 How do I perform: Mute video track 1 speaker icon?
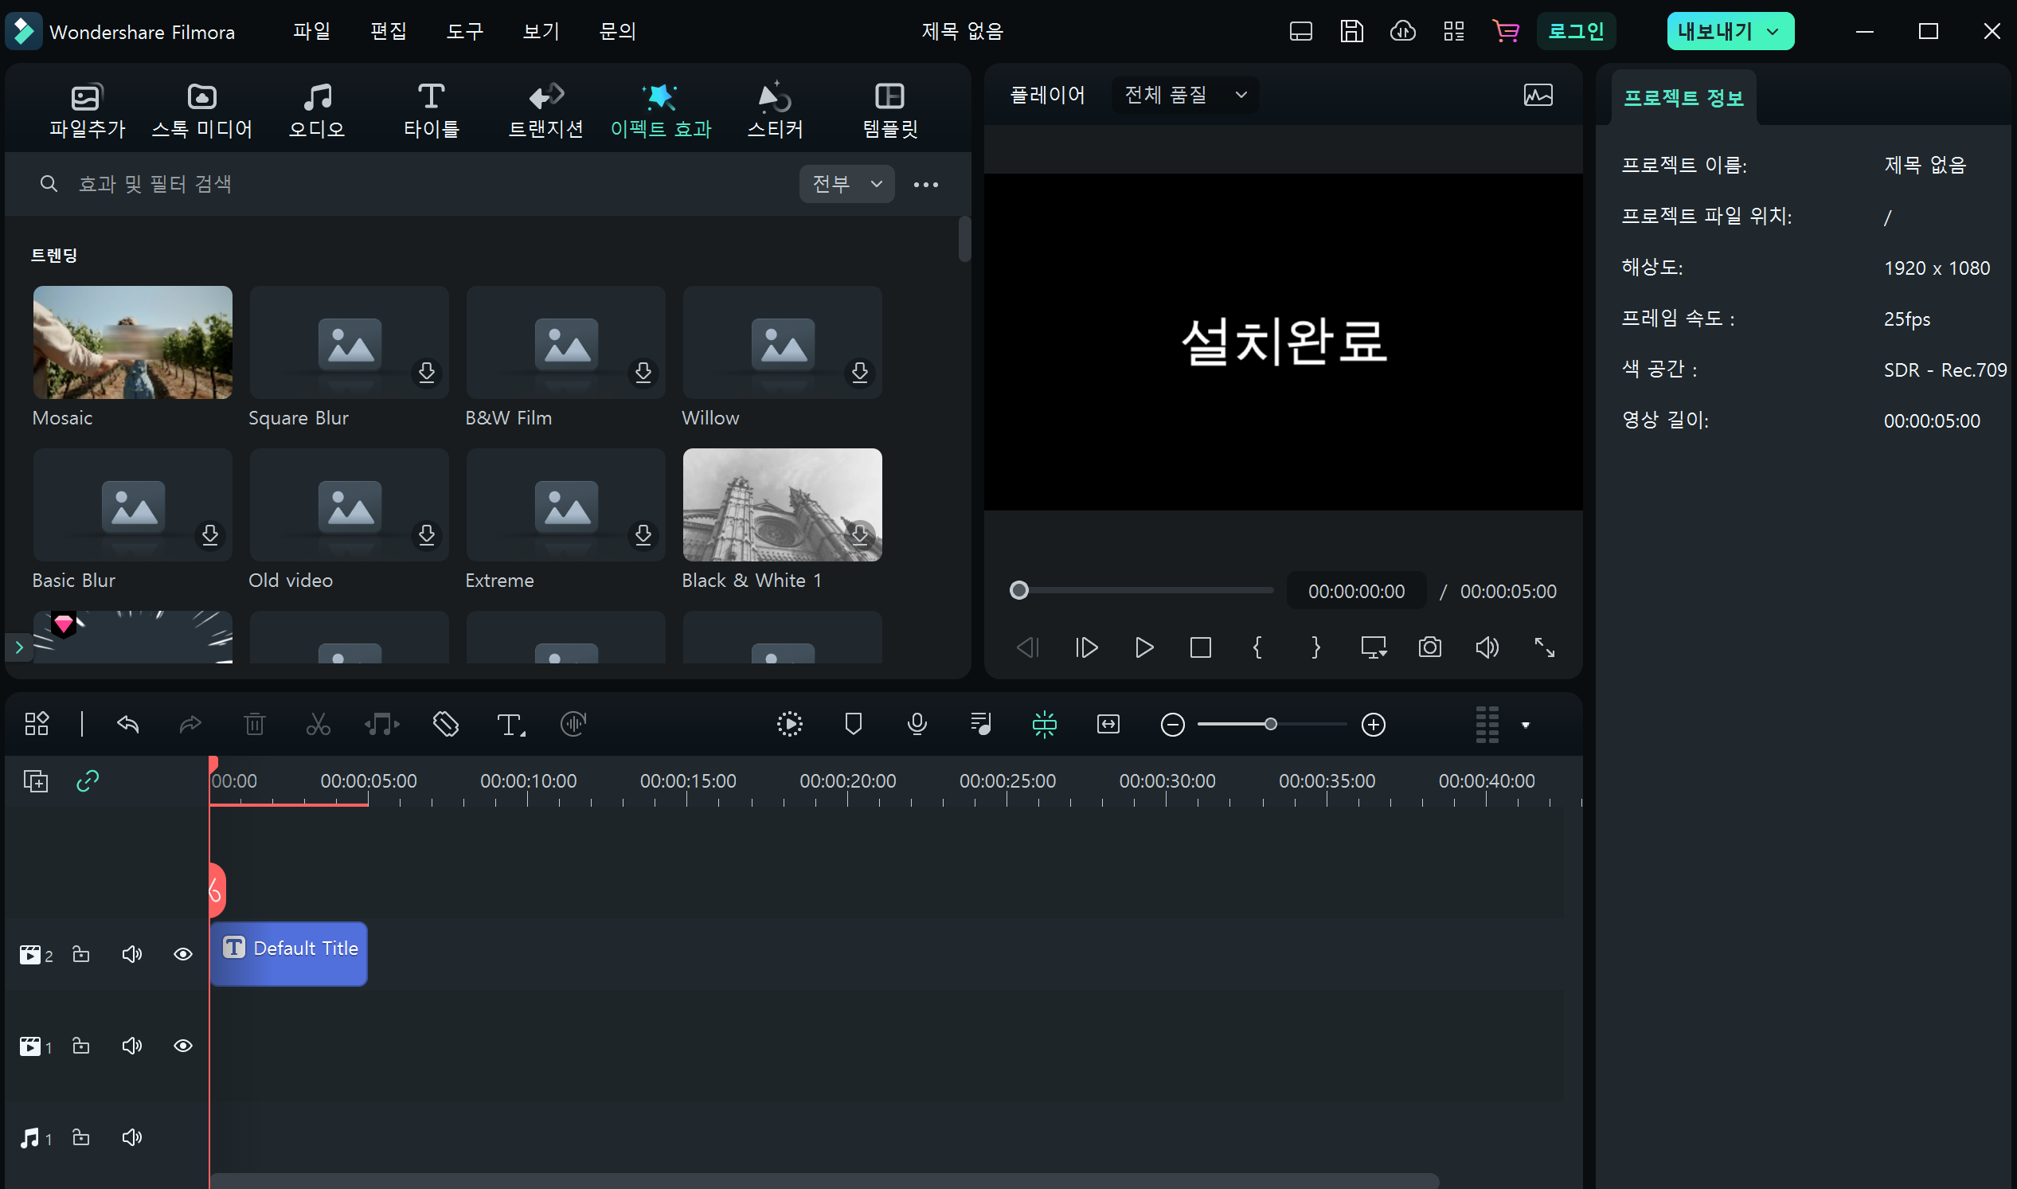[132, 1046]
